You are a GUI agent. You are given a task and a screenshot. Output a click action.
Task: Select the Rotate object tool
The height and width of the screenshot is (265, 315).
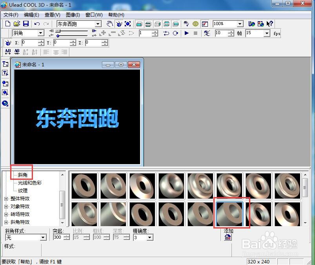pyautogui.click(x=119, y=24)
